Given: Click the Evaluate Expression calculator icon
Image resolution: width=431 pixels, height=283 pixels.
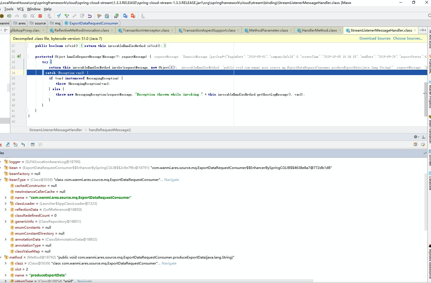Looking at the screenshot, I should pos(32,144).
